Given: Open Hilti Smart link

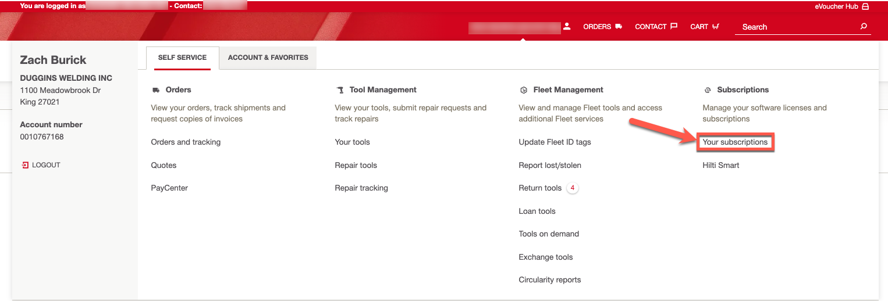Looking at the screenshot, I should pyautogui.click(x=721, y=165).
